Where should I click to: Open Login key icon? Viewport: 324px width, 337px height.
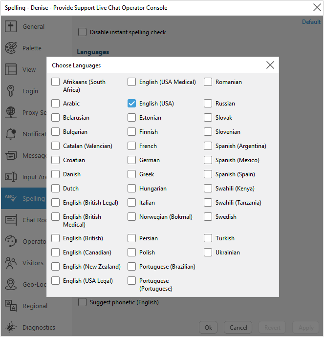click(11, 91)
